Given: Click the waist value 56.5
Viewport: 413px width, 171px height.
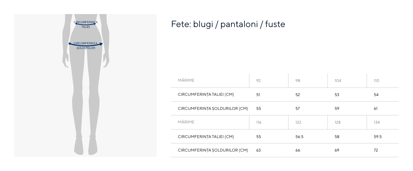Looking at the screenshot, I should (299, 137).
